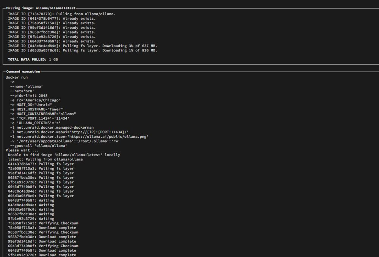Click the 'Unable to find image' message line
Viewport: 379px width, 257px height.
tap(64, 155)
